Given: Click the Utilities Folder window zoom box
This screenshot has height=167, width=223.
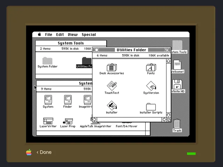Looking at the screenshot, I should click(167, 50).
